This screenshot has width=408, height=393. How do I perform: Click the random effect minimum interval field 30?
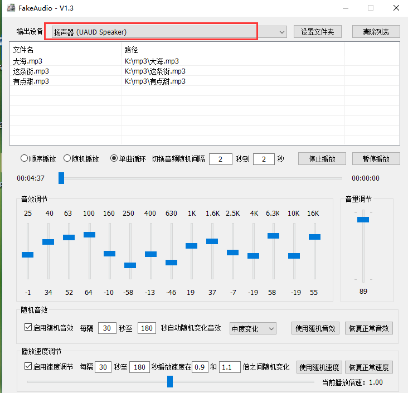tap(107, 328)
